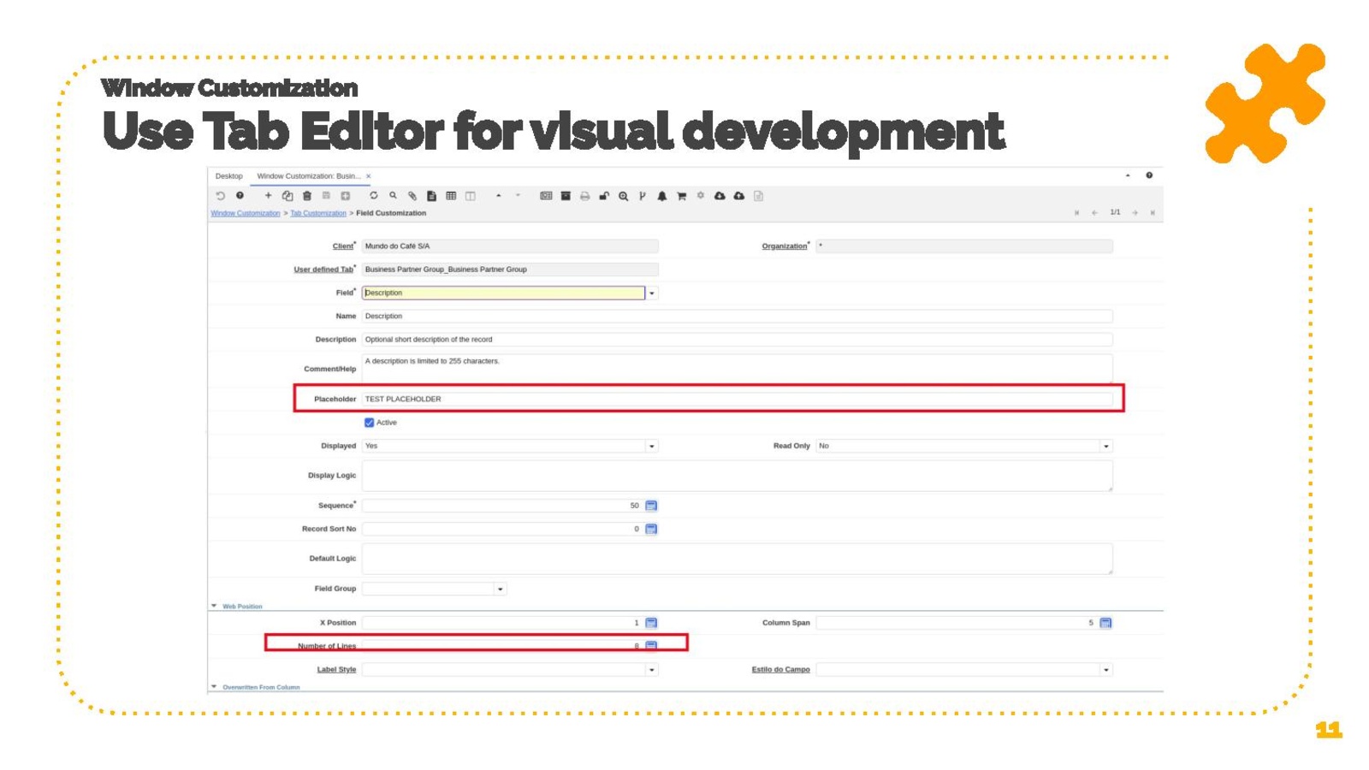Click the Attachment paperclip icon

pos(412,196)
